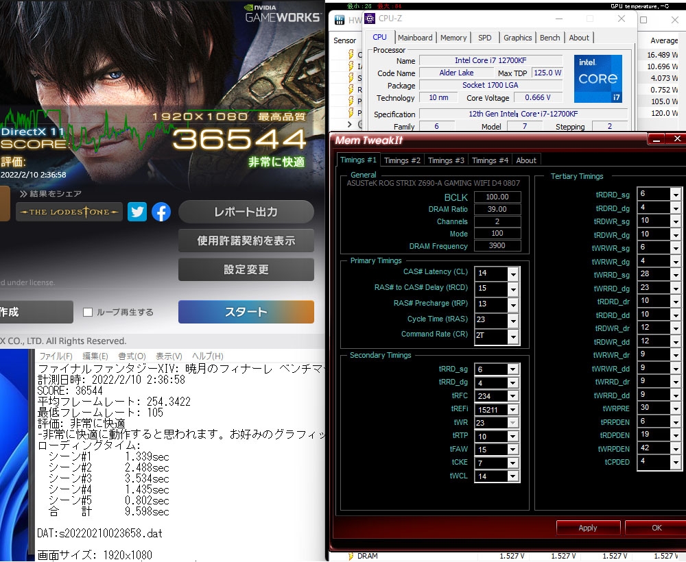The width and height of the screenshot is (686, 562).
Task: Click OK in Mem TweakIt
Action: (656, 528)
